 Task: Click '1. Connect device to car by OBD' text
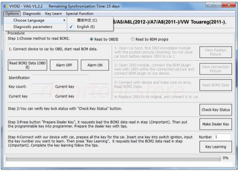pyautogui.click(x=53, y=49)
